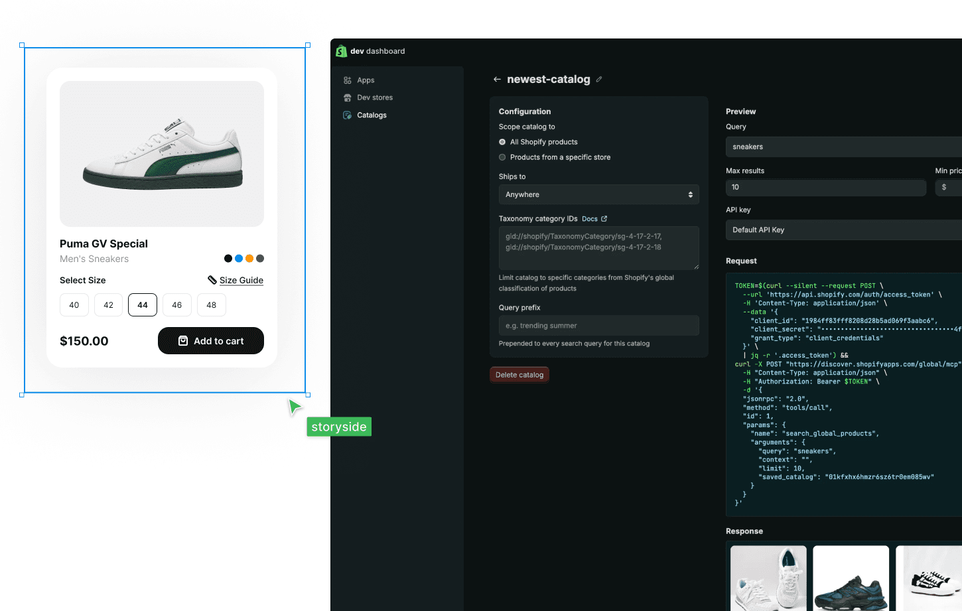Click the Response heading
The width and height of the screenshot is (962, 611).
click(x=744, y=531)
